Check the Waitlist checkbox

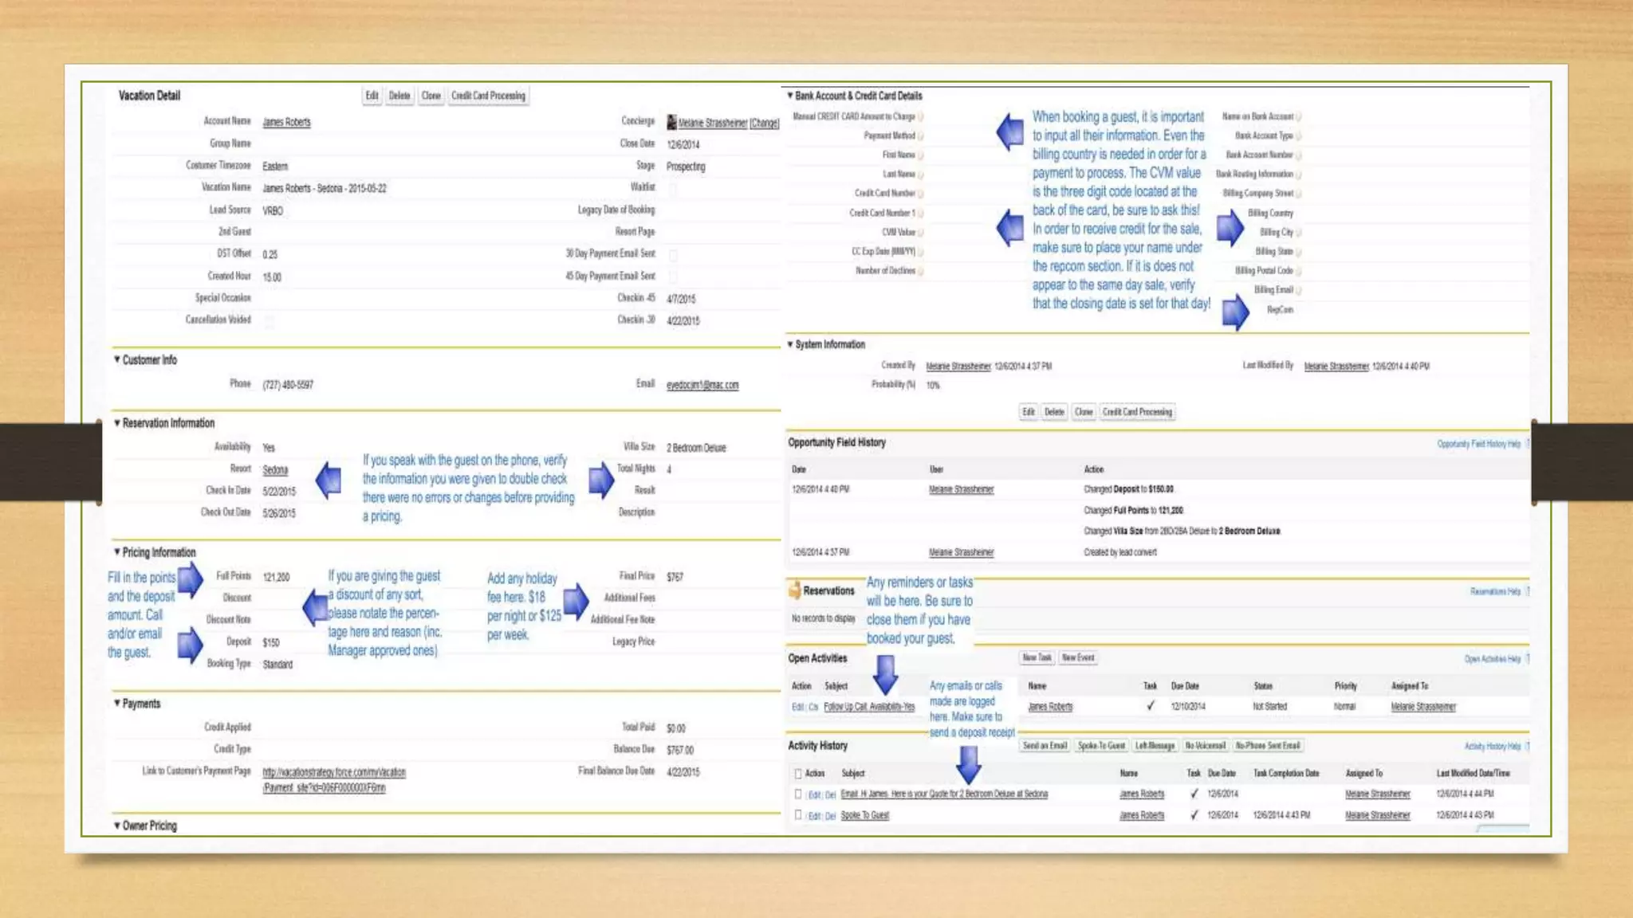click(673, 189)
